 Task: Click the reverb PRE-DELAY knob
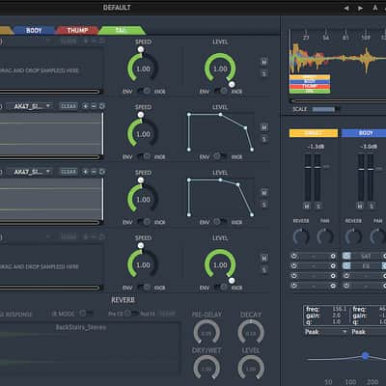(x=207, y=333)
